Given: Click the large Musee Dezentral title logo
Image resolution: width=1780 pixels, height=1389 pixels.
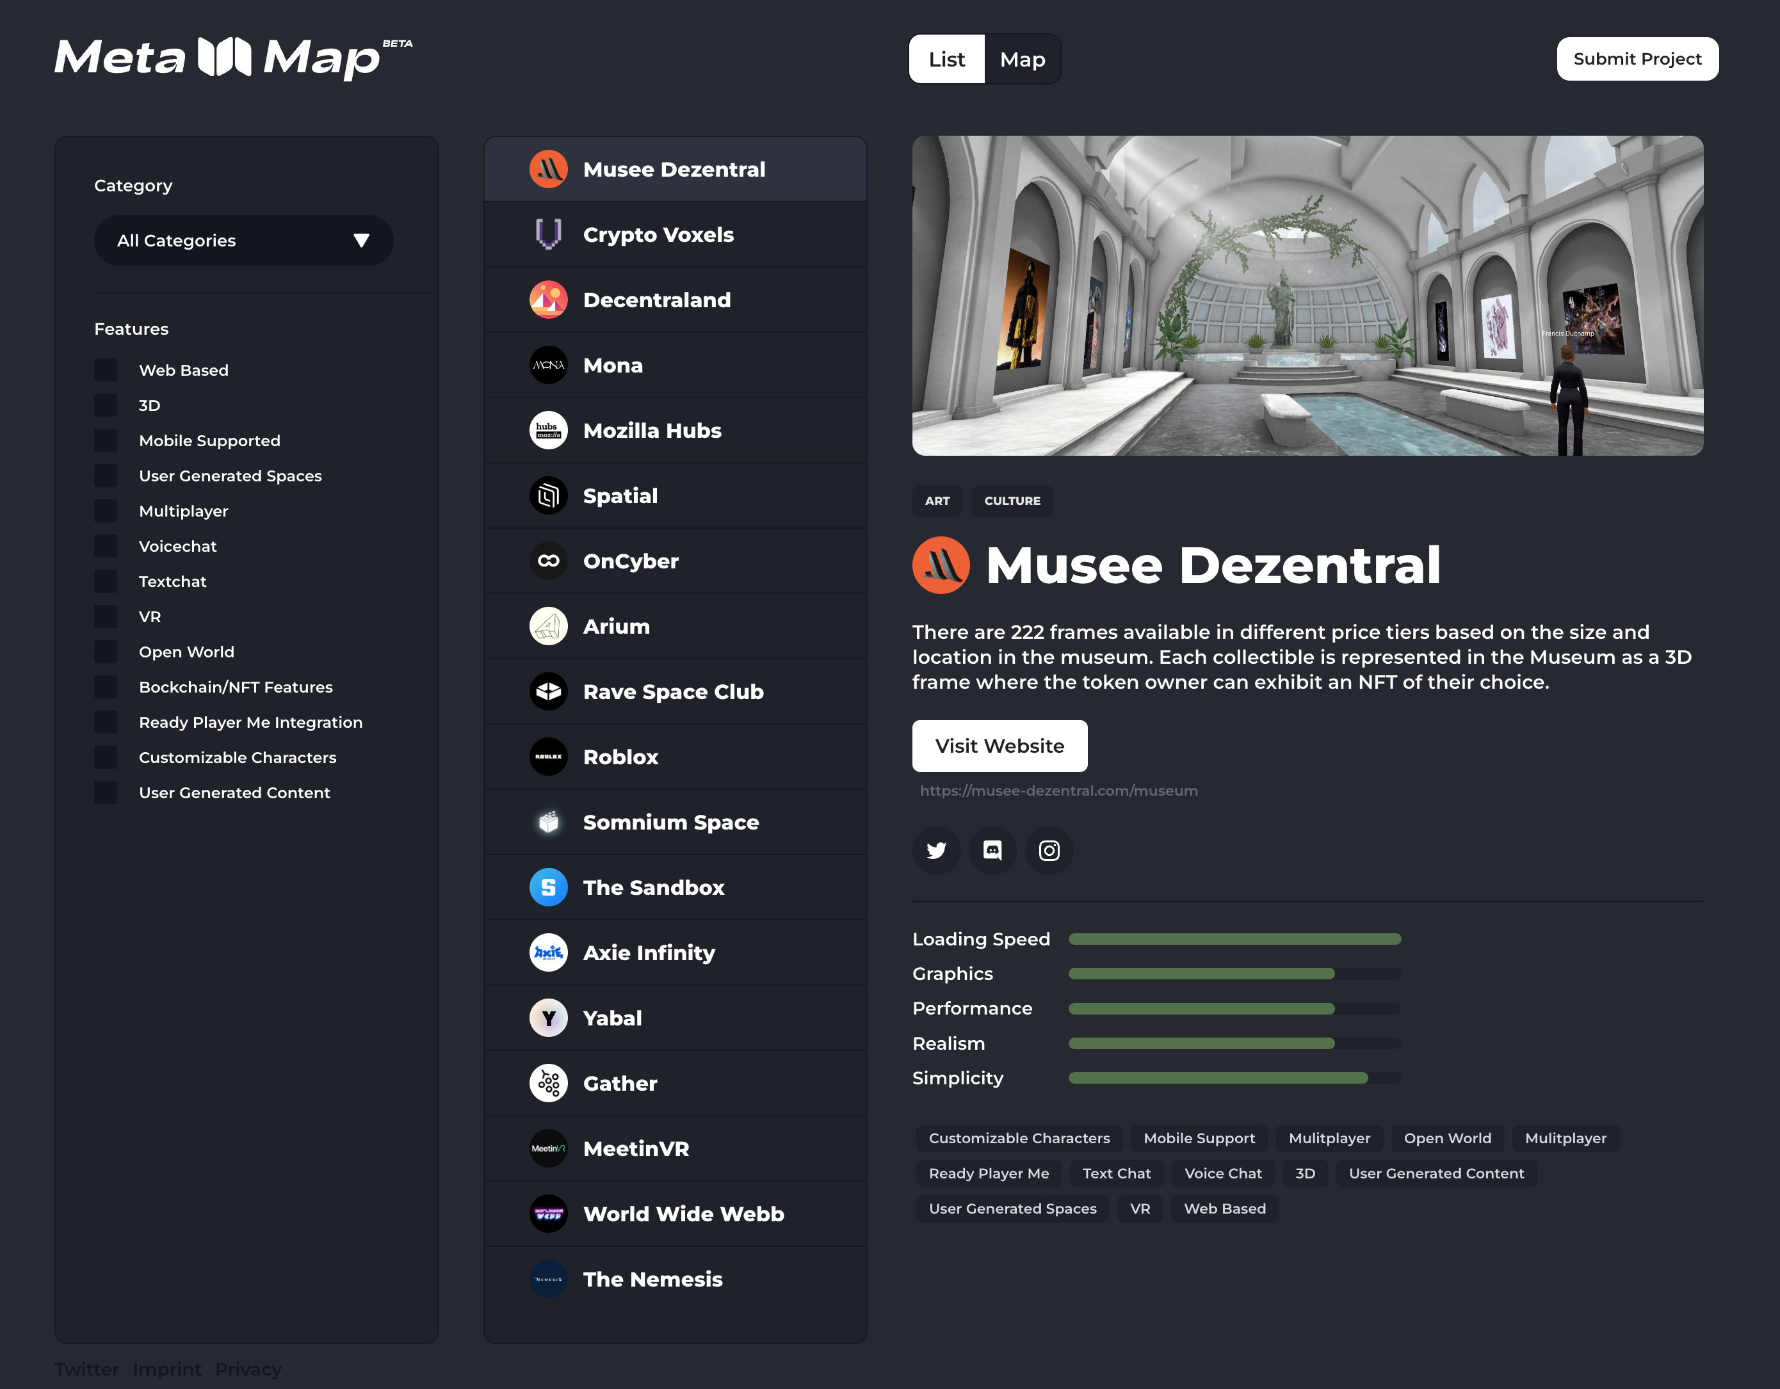Looking at the screenshot, I should [x=941, y=565].
